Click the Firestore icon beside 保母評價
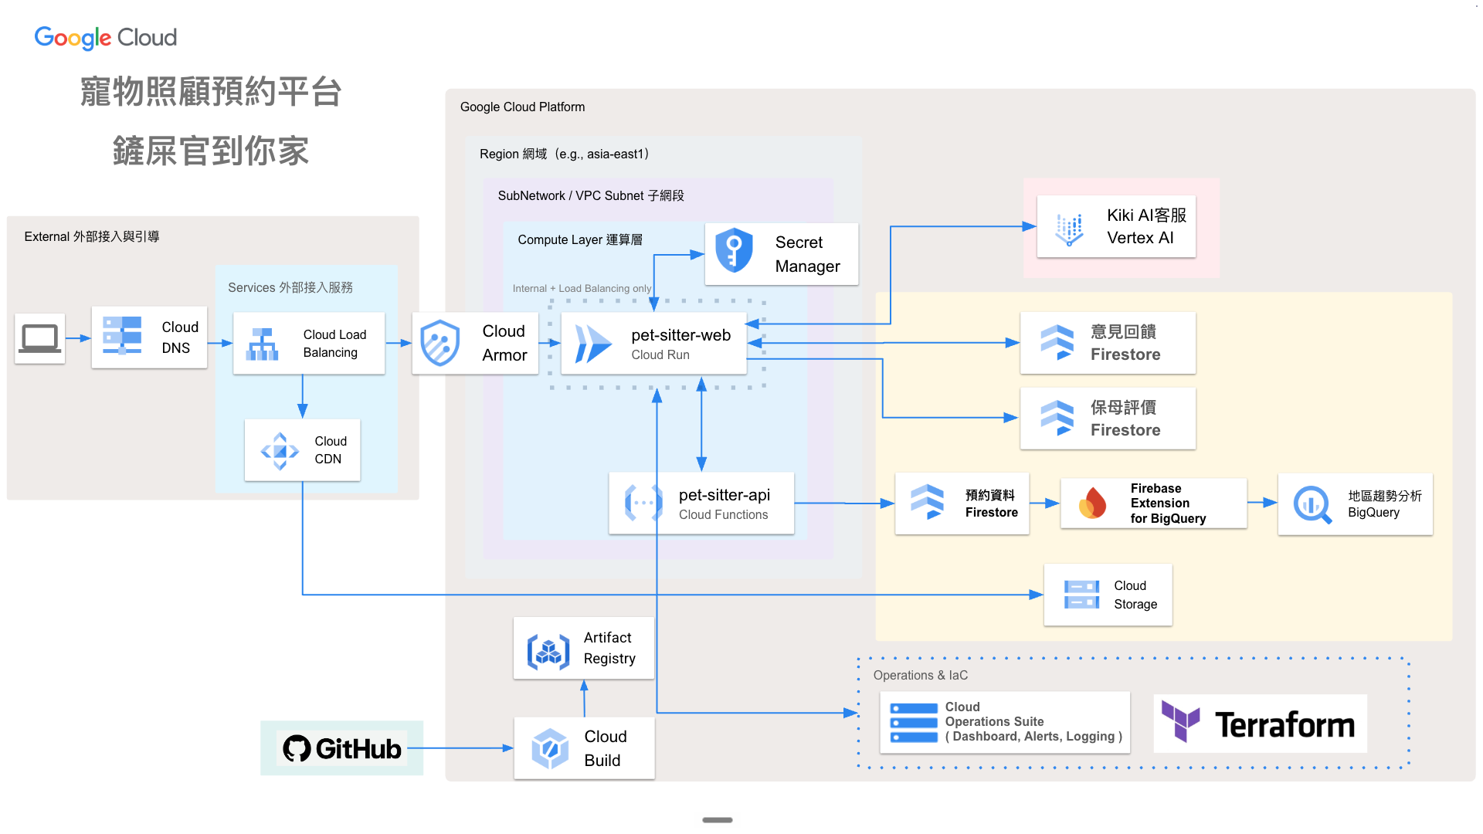The width and height of the screenshot is (1483, 834). pos(1057,418)
